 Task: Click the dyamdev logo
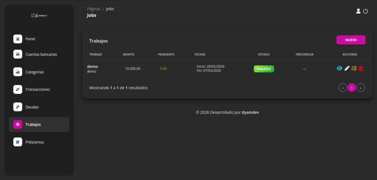[39, 15]
